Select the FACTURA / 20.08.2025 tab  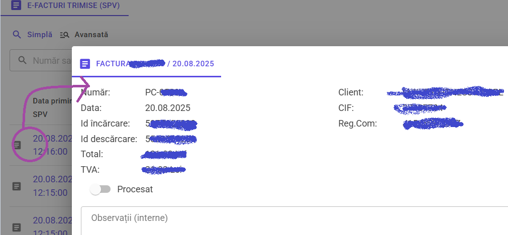tap(146, 63)
